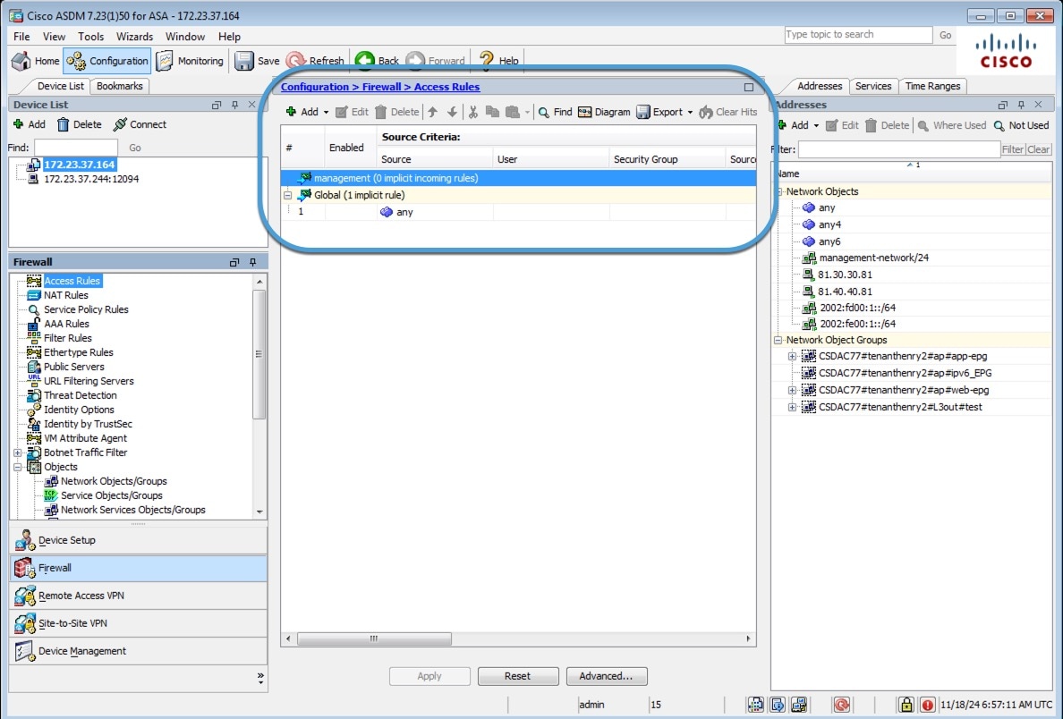Screen dimensions: 1063x719
Task: Click the Reset button
Action: [x=518, y=676]
